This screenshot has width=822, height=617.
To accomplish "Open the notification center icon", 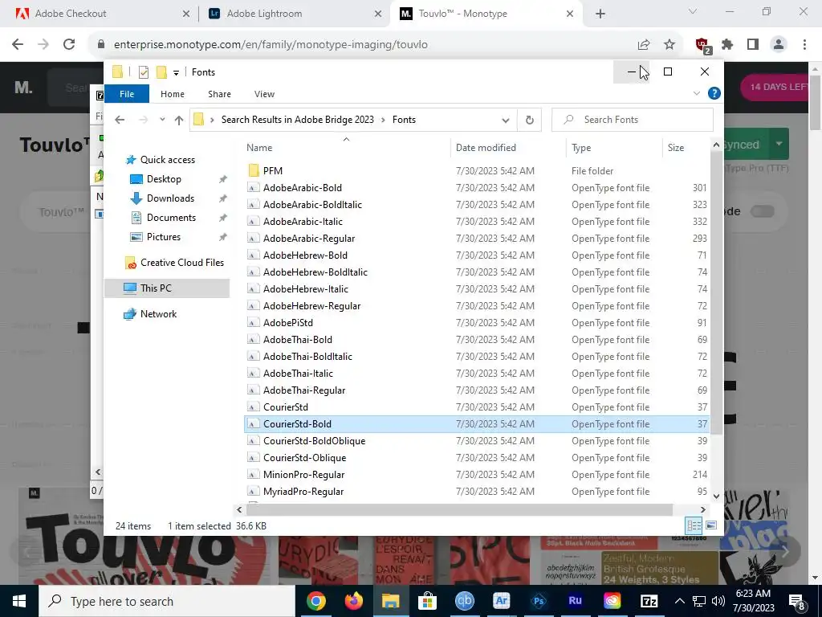I will [x=797, y=601].
